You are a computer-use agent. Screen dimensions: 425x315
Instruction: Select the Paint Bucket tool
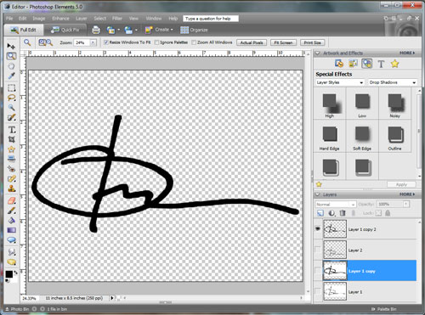point(11,221)
